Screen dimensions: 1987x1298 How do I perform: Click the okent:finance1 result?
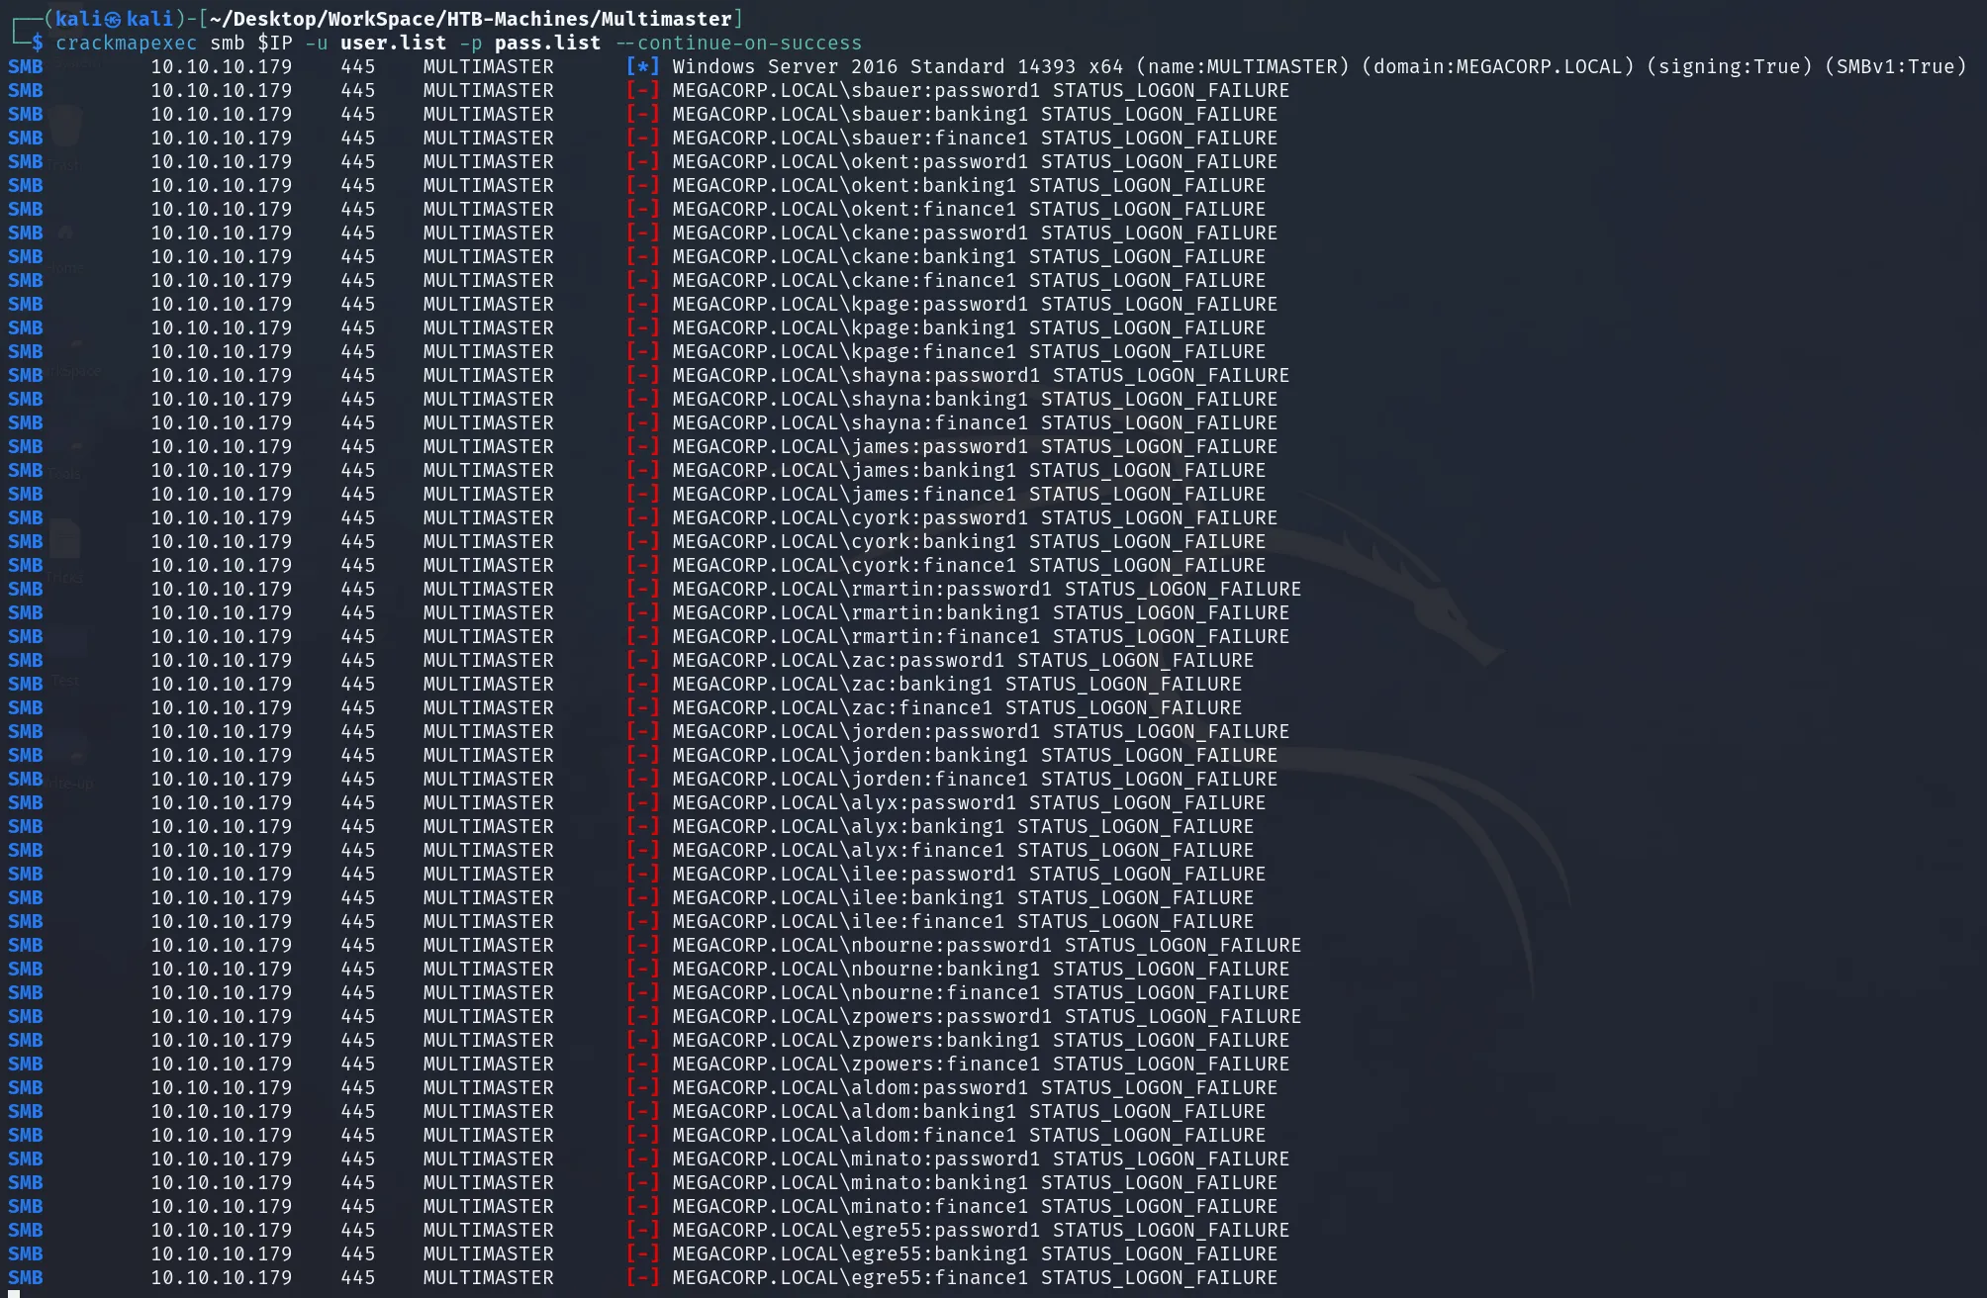(969, 209)
